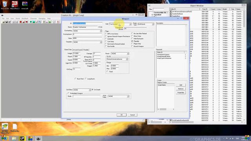Enable the Bound Weapon flag

pyautogui.click(x=132, y=46)
